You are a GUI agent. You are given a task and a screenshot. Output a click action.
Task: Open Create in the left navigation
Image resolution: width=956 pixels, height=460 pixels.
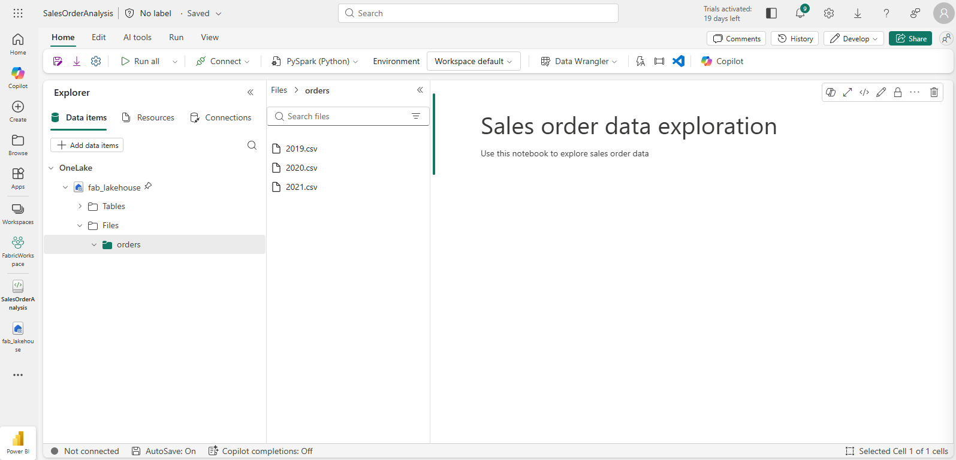click(x=18, y=111)
